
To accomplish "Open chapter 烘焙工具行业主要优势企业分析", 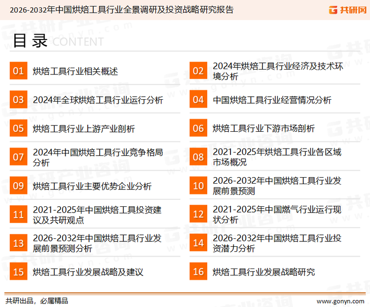I will pyautogui.click(x=92, y=186).
